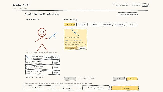Click the Headwear · Empty slot label
The image size is (163, 92).
pyautogui.click(x=37, y=72)
